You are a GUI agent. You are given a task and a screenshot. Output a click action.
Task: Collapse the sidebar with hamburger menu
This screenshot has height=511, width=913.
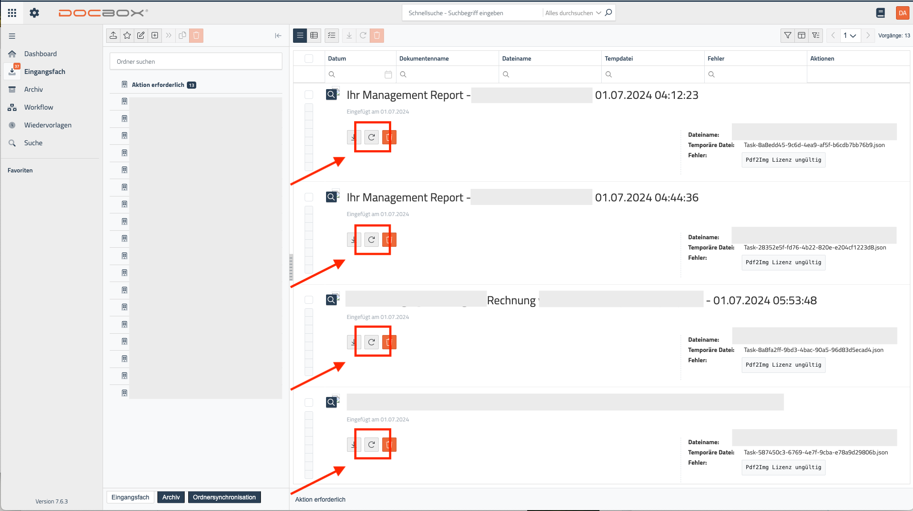tap(12, 36)
